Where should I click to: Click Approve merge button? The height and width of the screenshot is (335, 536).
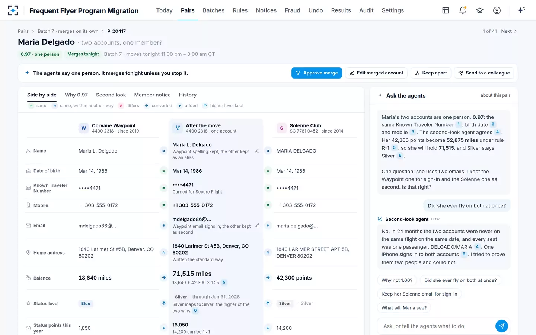(317, 73)
